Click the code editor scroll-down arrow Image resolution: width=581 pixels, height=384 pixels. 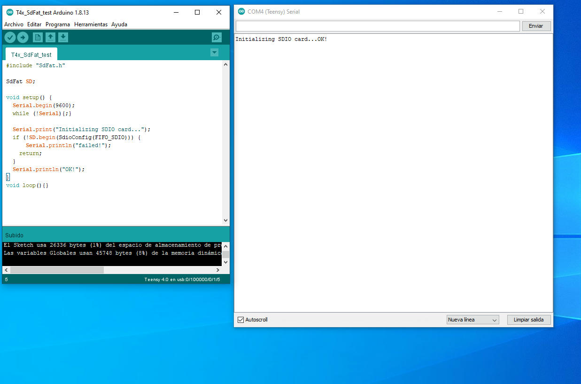[225, 220]
